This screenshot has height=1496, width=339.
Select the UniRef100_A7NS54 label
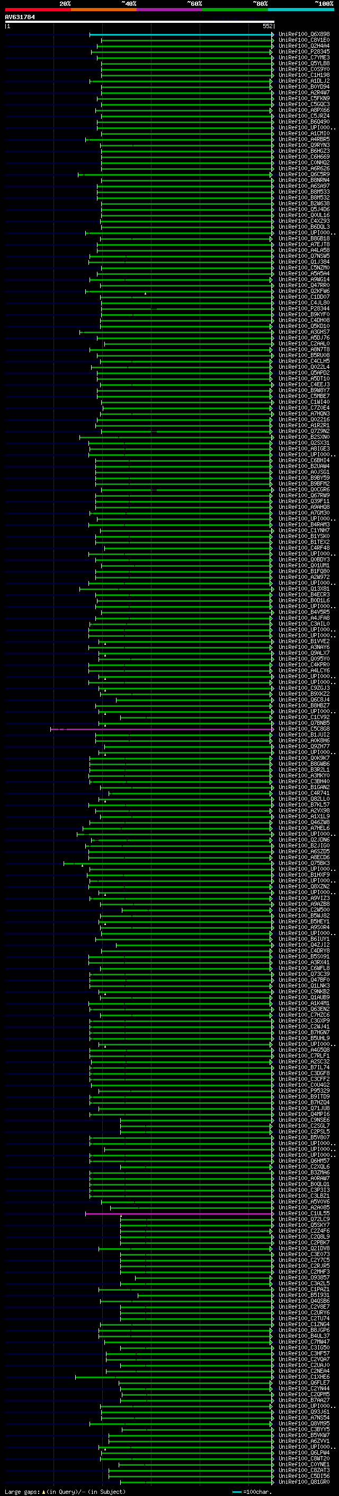tap(304, 1417)
